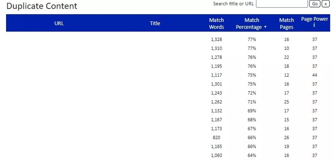The width and height of the screenshot is (333, 161).
Task: Select the 1,328 match words cell
Action: point(216,40)
